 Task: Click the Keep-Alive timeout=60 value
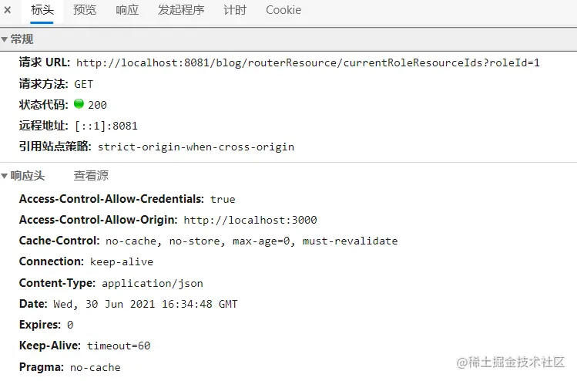[119, 346]
